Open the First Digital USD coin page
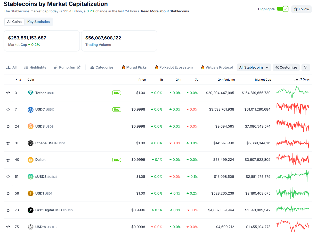The image size is (316, 235). click(54, 210)
